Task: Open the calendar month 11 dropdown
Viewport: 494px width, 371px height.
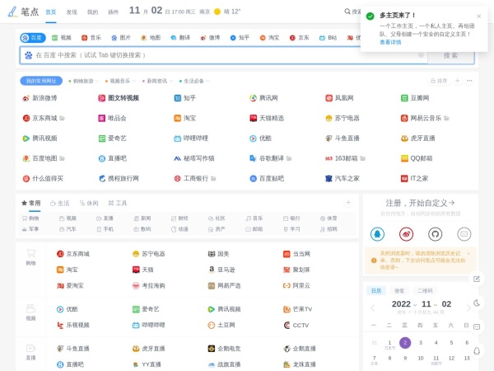Action: pos(430,303)
